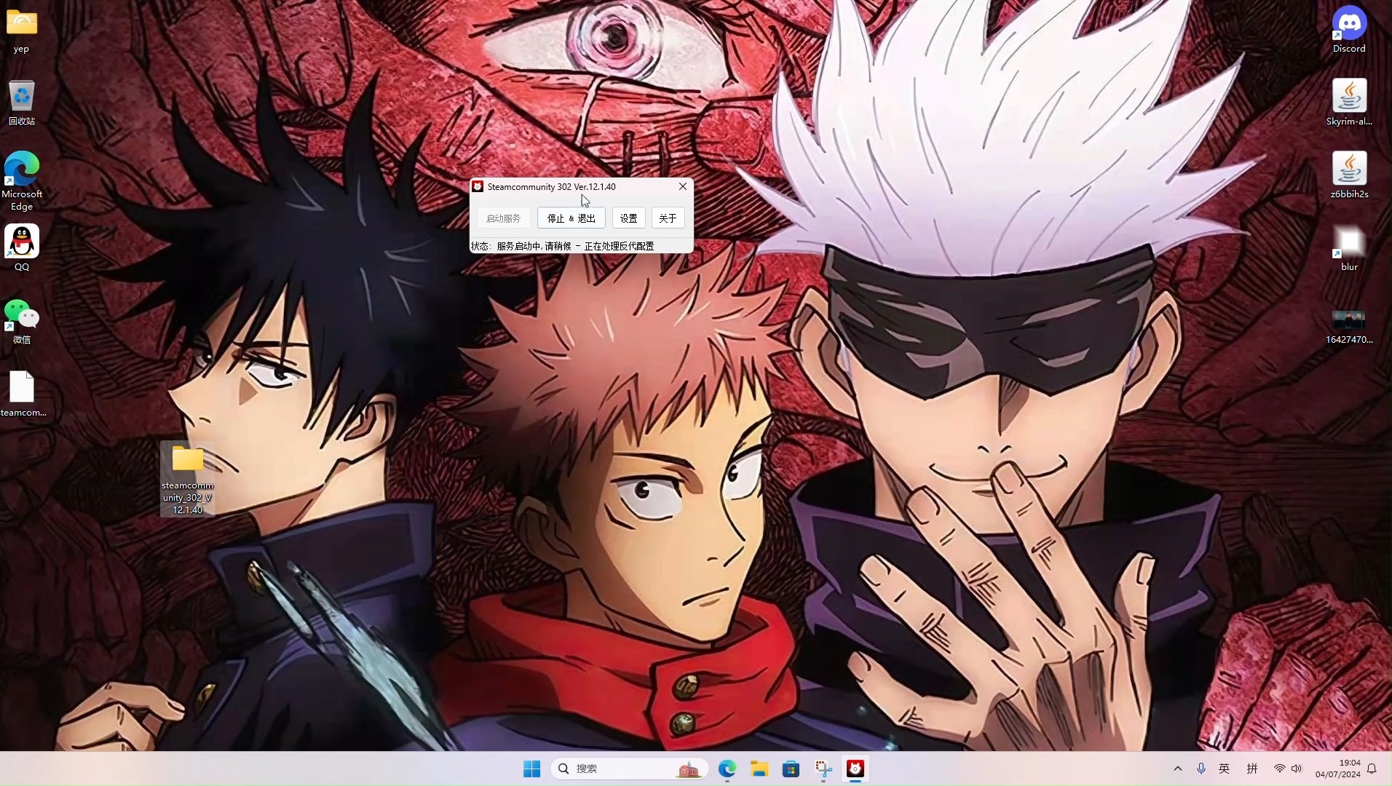
Task: Click 关于 button in Steamcommunity 302
Action: click(x=668, y=218)
